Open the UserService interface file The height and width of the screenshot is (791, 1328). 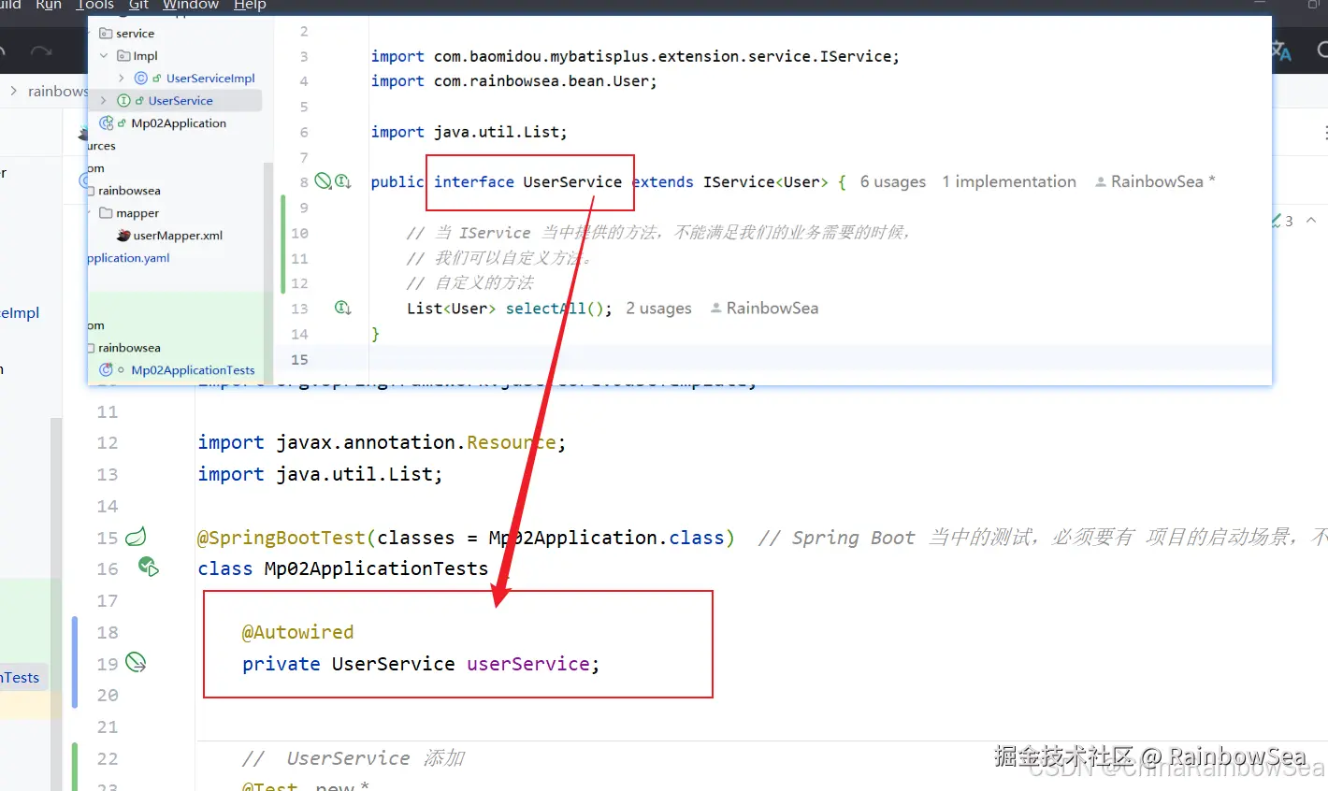[x=180, y=101]
